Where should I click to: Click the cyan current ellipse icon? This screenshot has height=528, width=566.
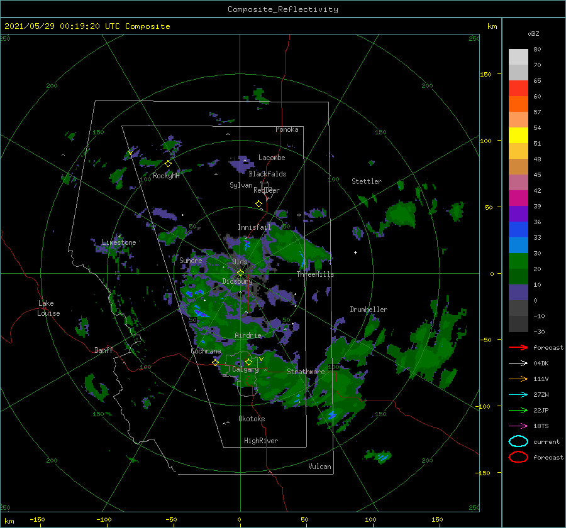518,441
